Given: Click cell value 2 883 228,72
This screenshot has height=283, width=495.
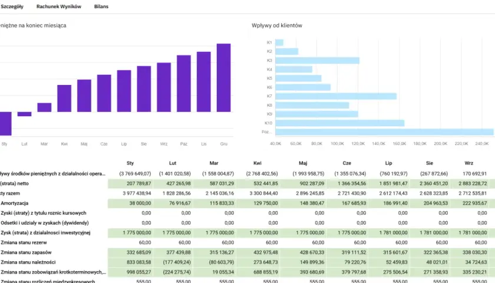Looking at the screenshot, I should (x=473, y=183).
